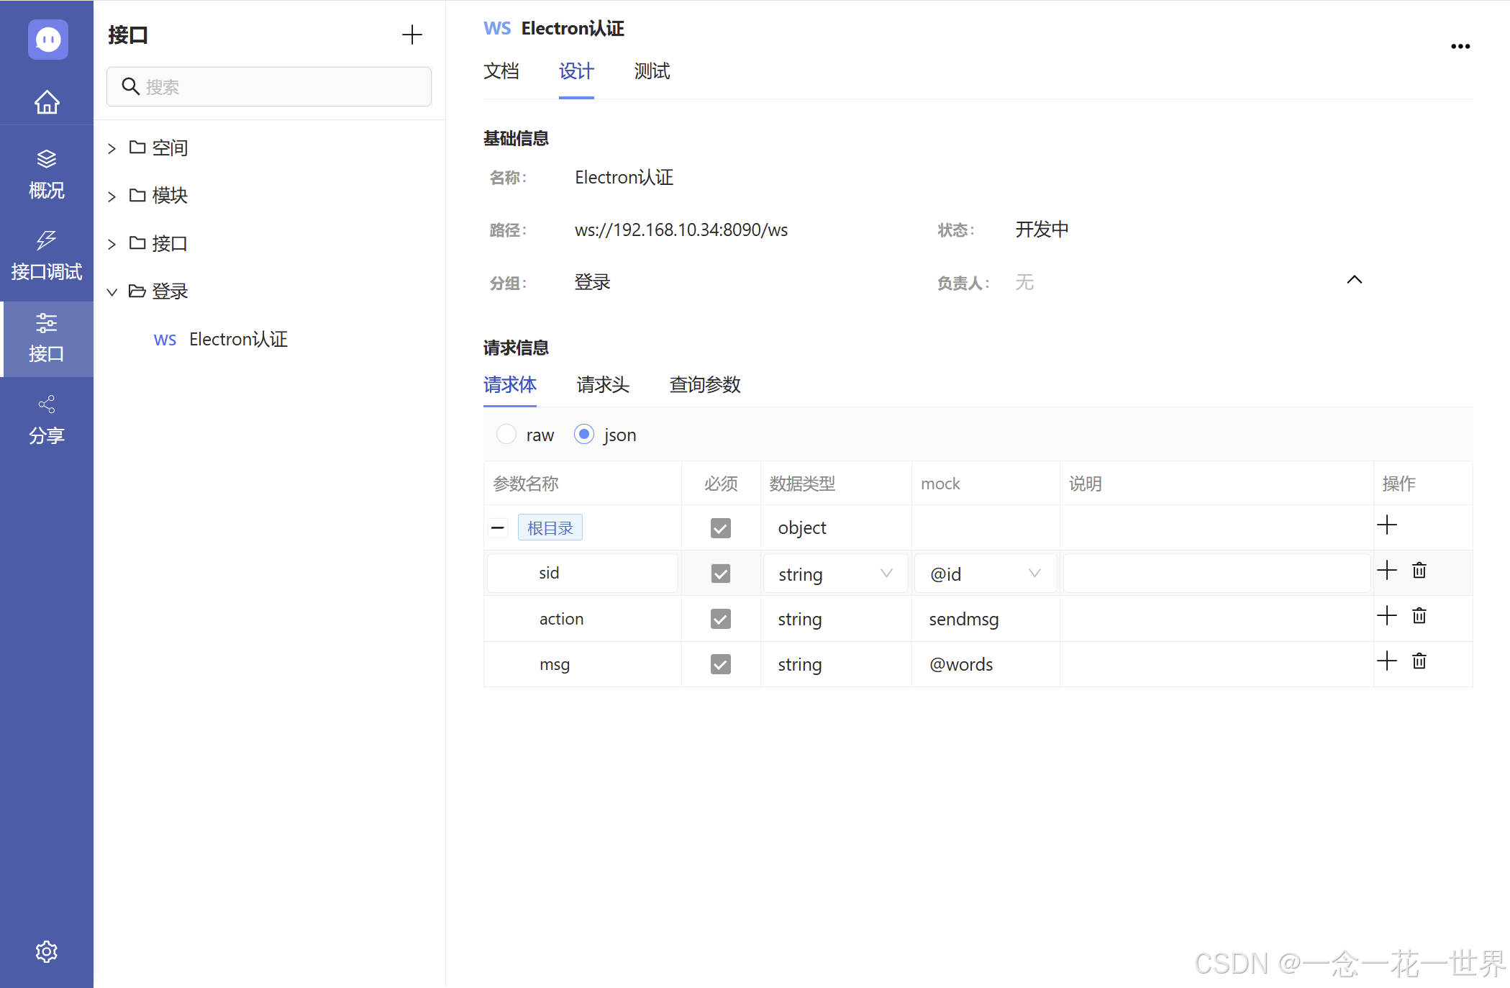Open the home icon in sidebar
Viewport: 1510px width, 988px height.
(47, 101)
